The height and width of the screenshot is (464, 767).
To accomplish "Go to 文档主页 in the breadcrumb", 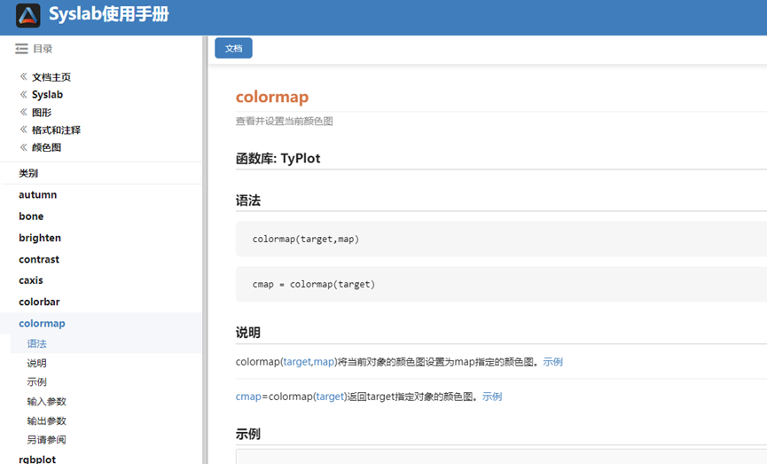I will [x=51, y=77].
